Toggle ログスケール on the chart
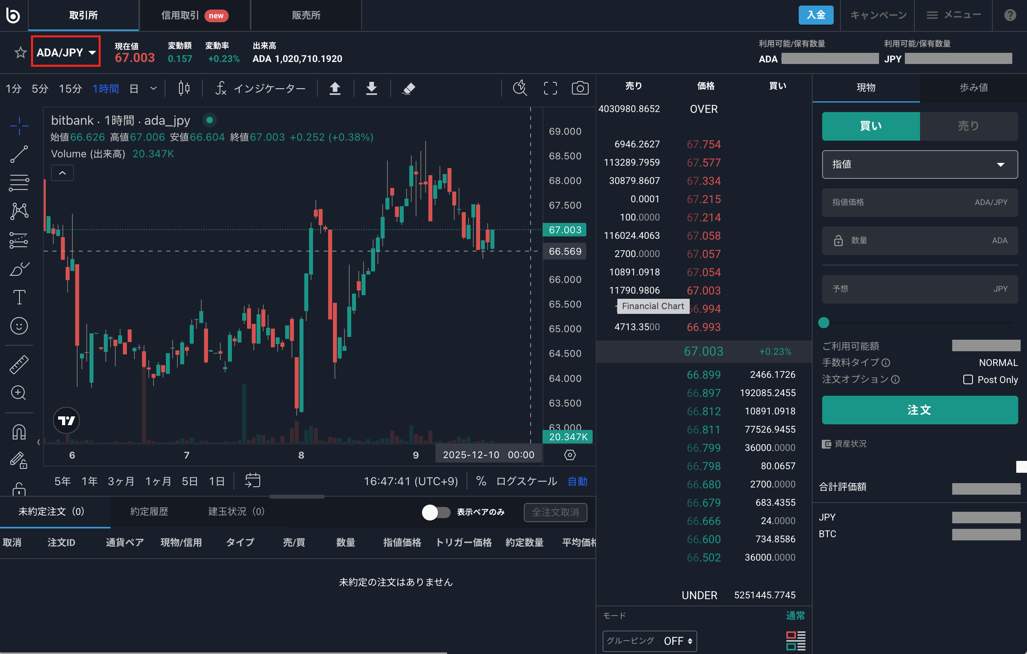 point(526,481)
